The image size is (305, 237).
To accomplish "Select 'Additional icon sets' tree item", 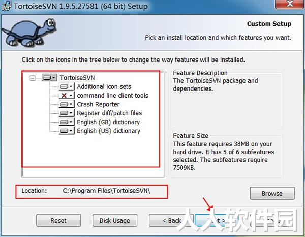I will 104,86.
